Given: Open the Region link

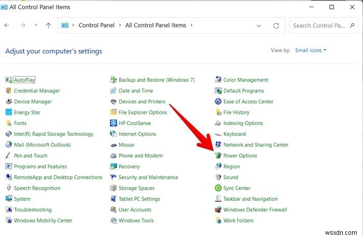Looking at the screenshot, I should [x=231, y=166].
